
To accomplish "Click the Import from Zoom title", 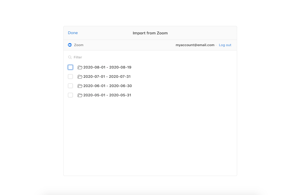I will tap(150, 33).
